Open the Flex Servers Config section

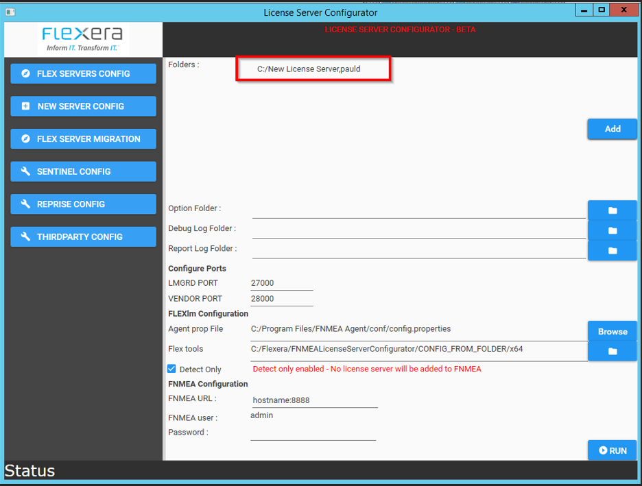point(84,73)
